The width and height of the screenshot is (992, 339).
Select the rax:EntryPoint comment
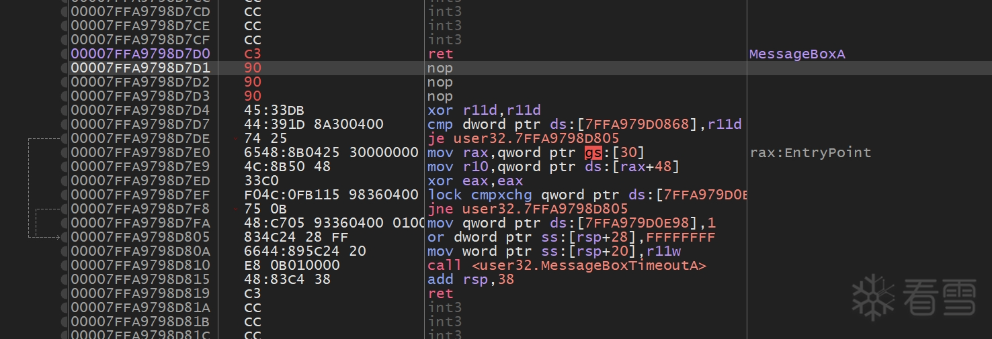click(x=810, y=152)
